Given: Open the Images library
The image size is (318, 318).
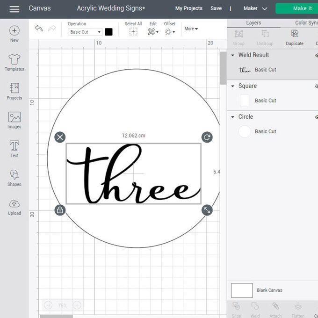Looking at the screenshot, I should pos(14,120).
